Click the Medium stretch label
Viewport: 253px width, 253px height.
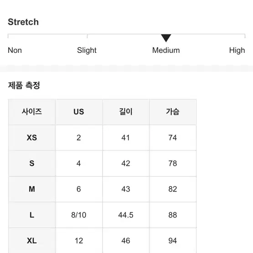(166, 50)
